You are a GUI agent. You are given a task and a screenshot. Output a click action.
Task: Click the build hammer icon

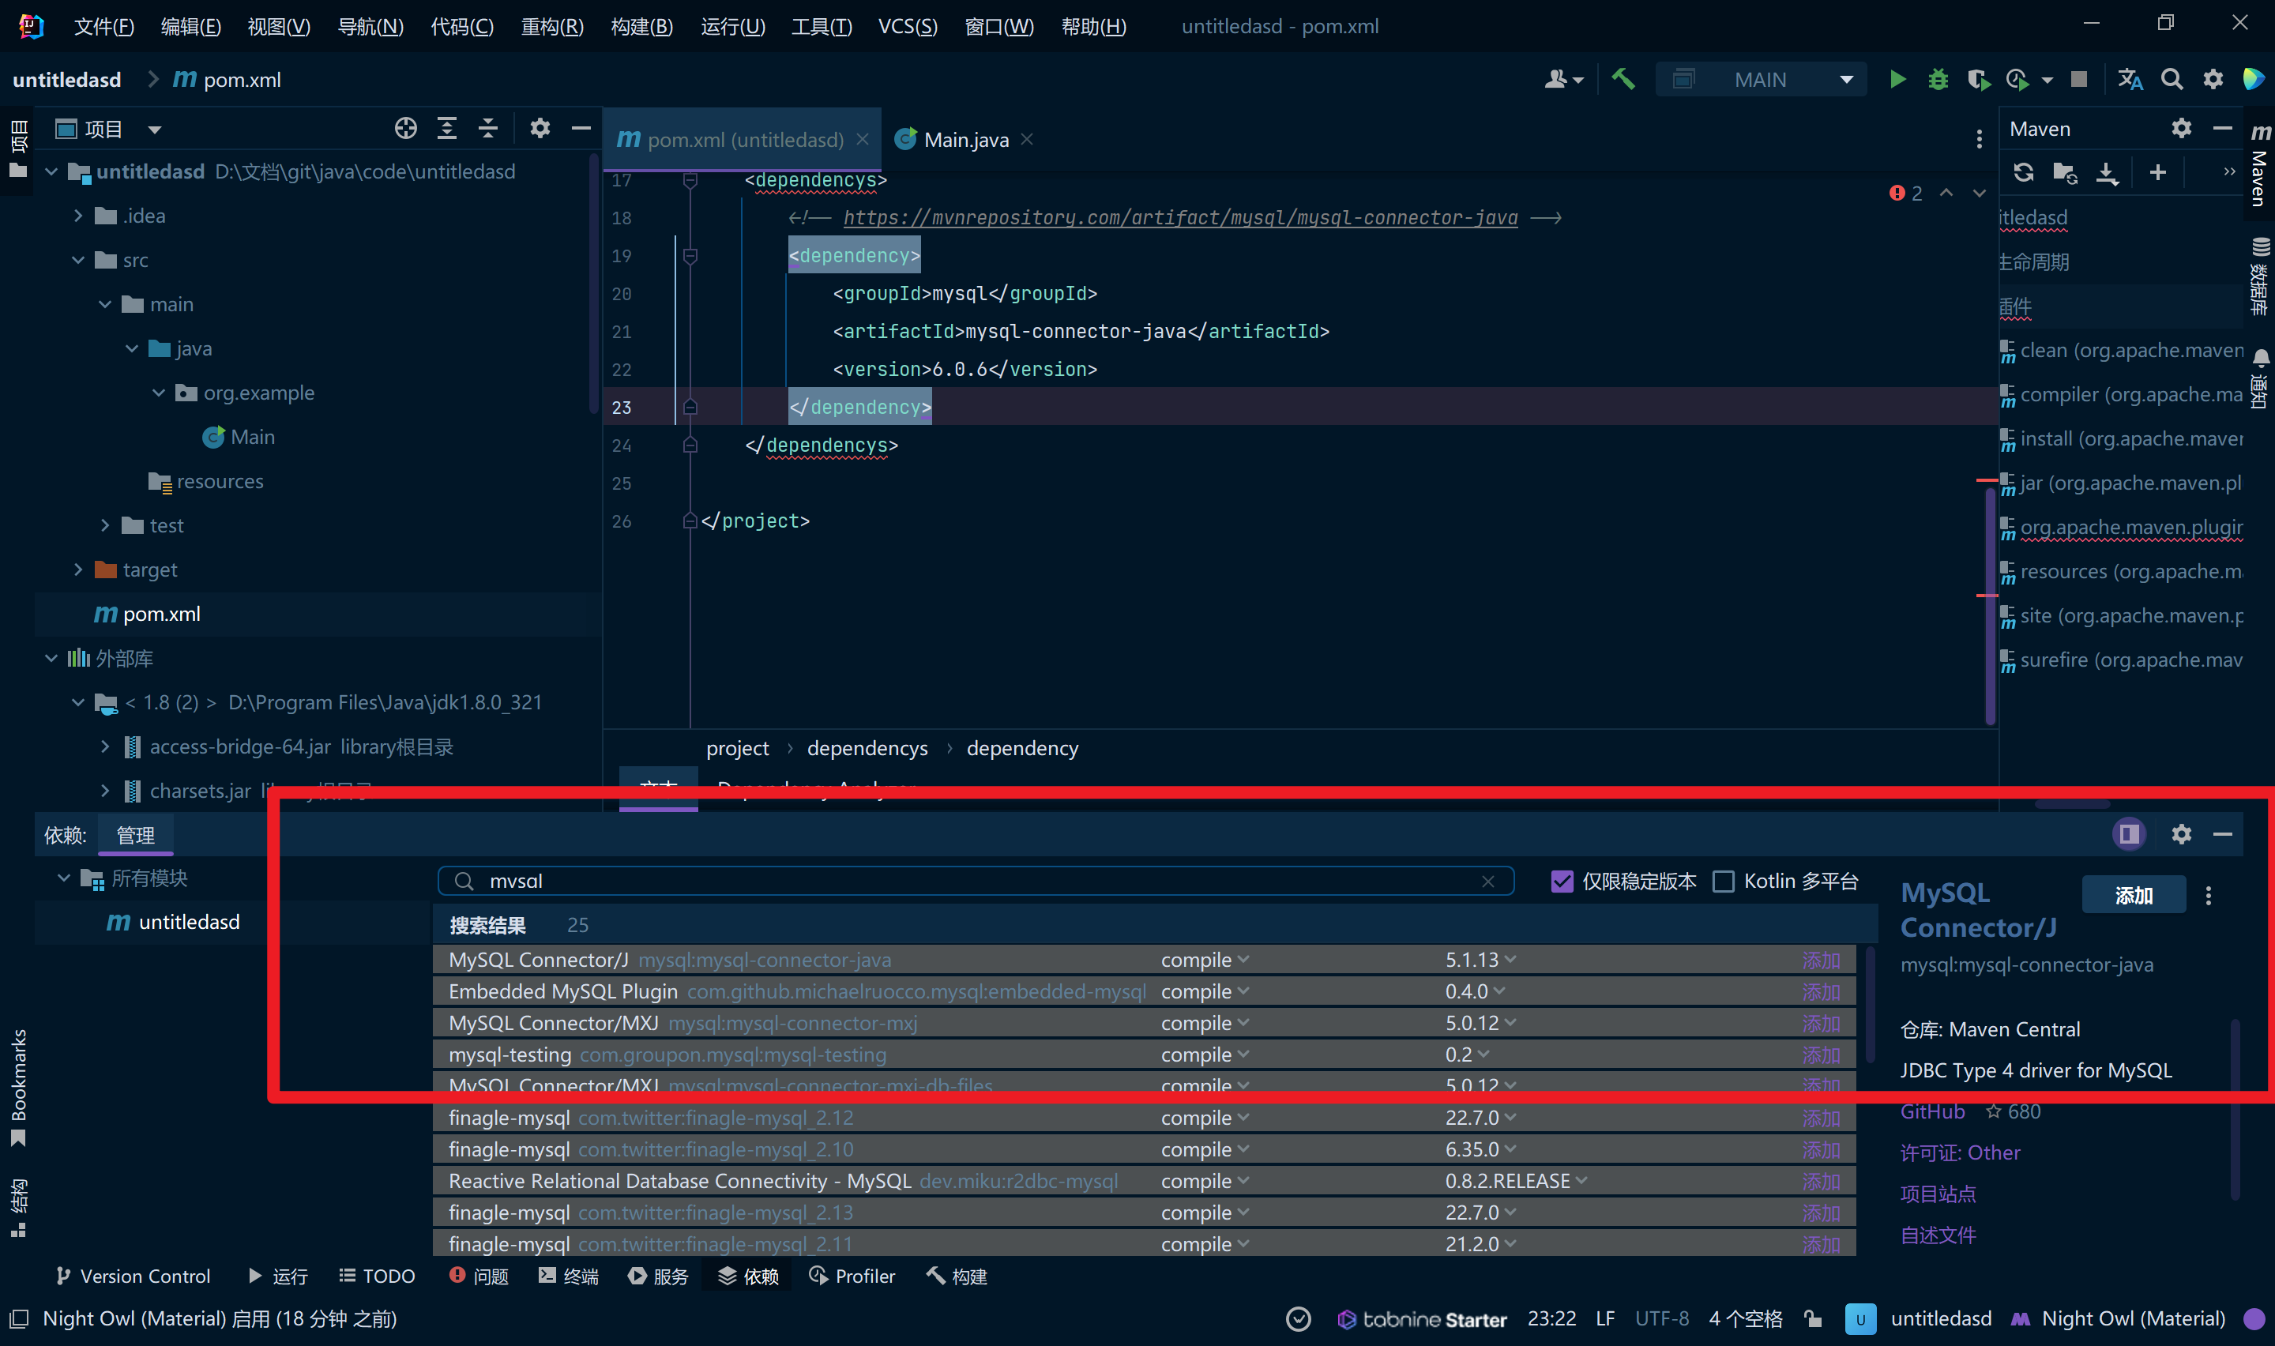coord(1623,80)
